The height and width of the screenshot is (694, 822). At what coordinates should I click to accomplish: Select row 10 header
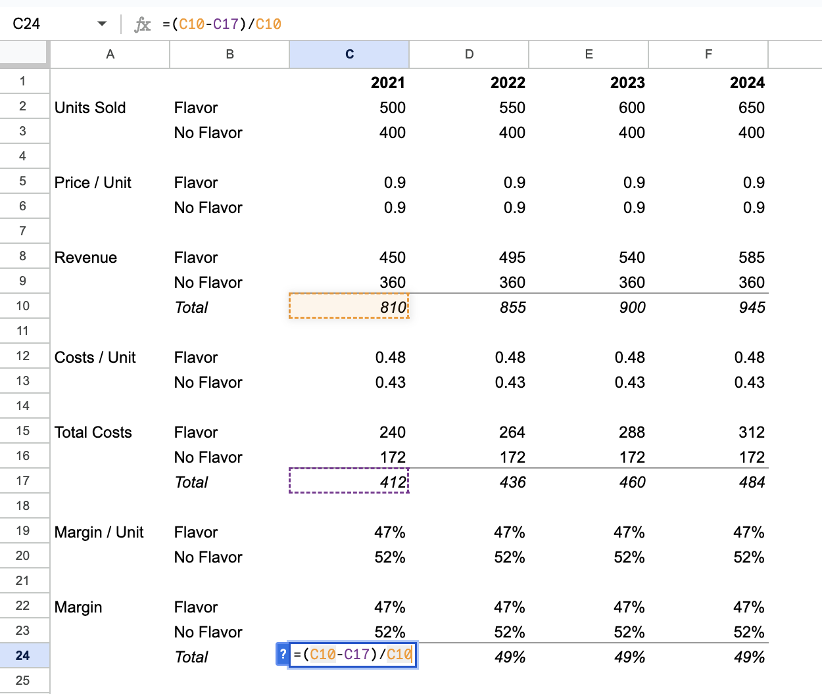[24, 306]
